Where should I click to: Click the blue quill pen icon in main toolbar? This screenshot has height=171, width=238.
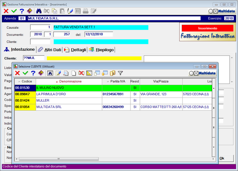coord(70,11)
